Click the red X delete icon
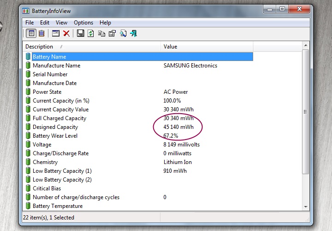 pyautogui.click(x=66, y=33)
